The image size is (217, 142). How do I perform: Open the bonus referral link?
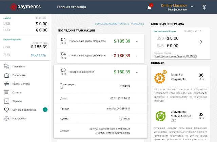(x=175, y=56)
